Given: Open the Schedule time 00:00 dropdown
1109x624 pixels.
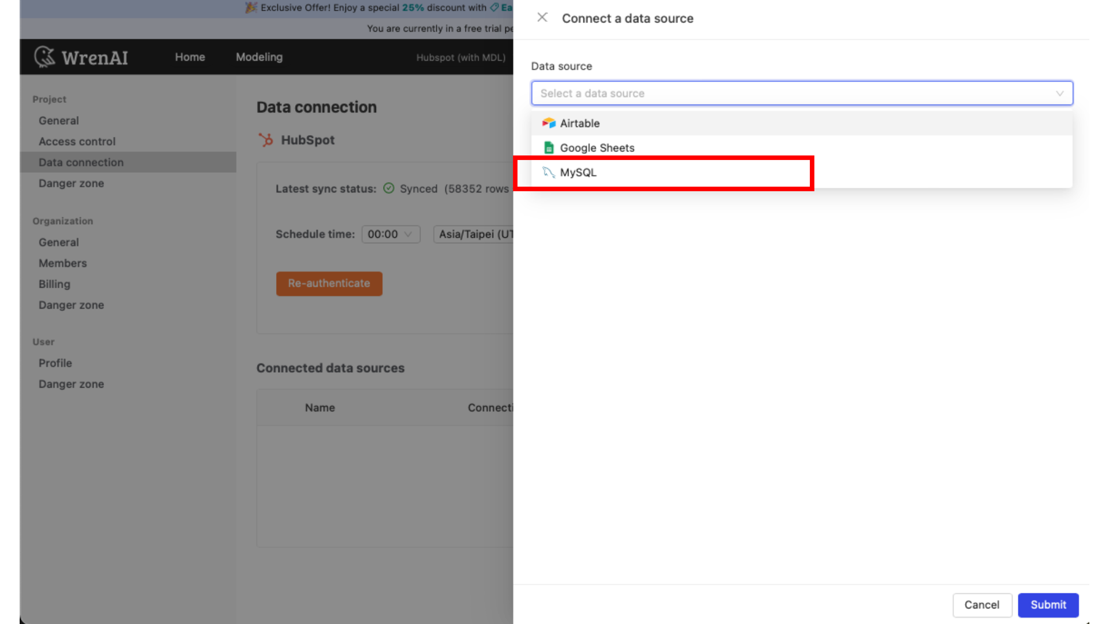Looking at the screenshot, I should coord(390,234).
